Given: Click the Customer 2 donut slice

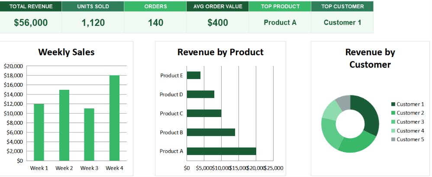Looking at the screenshot, I should point(358,144).
